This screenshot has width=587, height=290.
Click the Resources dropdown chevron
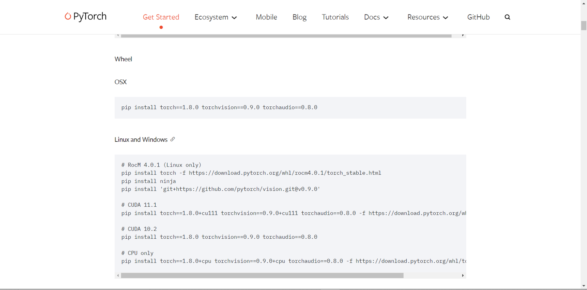pos(445,18)
